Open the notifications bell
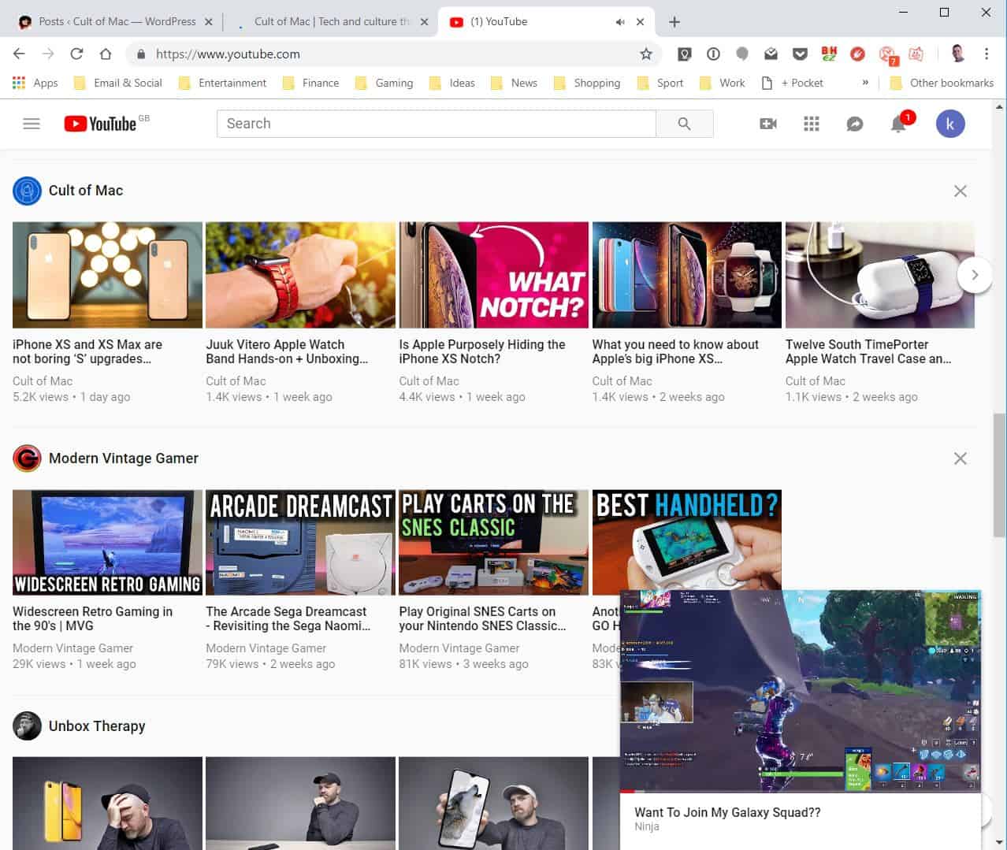Screen dimensions: 1007x850 [898, 124]
